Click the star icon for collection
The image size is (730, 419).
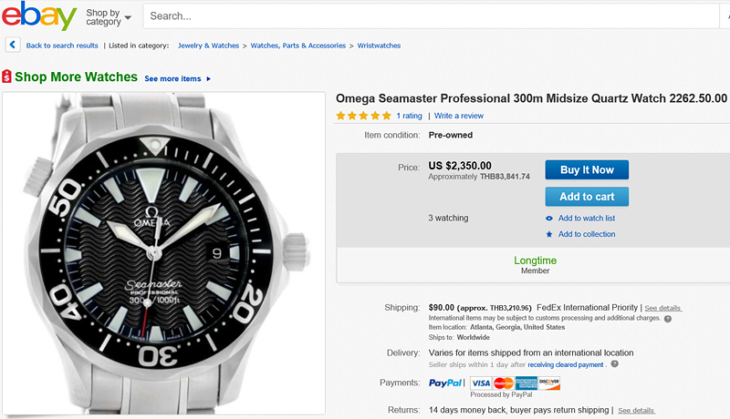[549, 234]
